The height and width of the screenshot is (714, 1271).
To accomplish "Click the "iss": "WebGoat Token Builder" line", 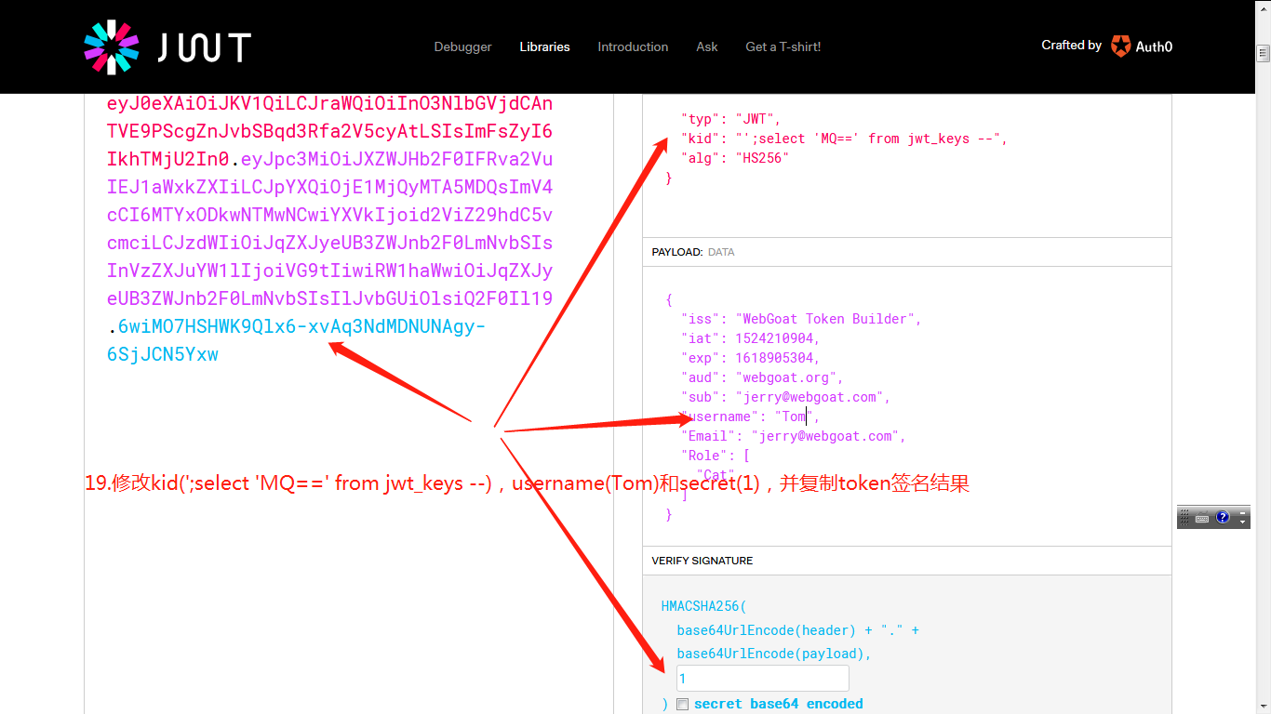I will pyautogui.click(x=801, y=319).
